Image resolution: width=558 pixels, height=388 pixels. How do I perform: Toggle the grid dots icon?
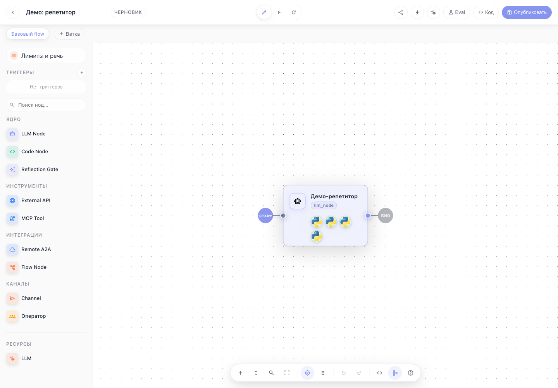tap(323, 373)
